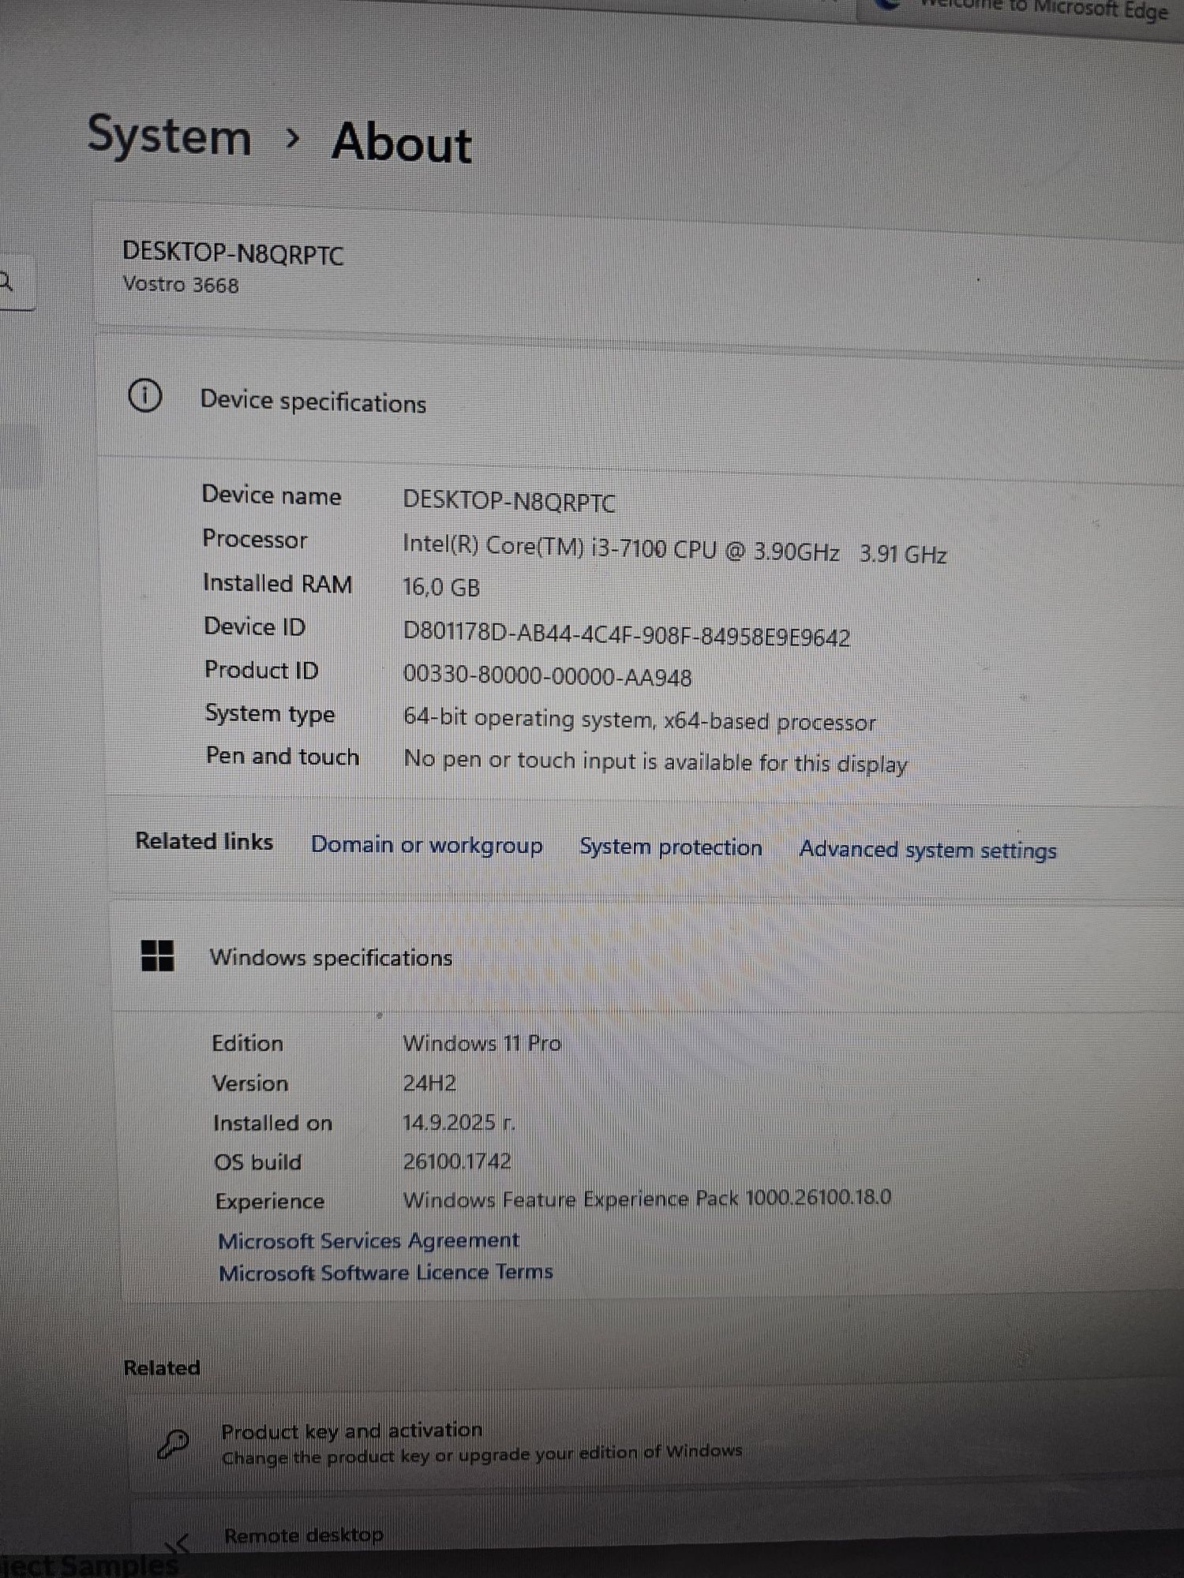Click the Version label
The image size is (1184, 1578).
(x=250, y=1083)
